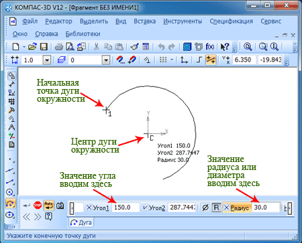Save the document with floppy disk icon

[44, 47]
